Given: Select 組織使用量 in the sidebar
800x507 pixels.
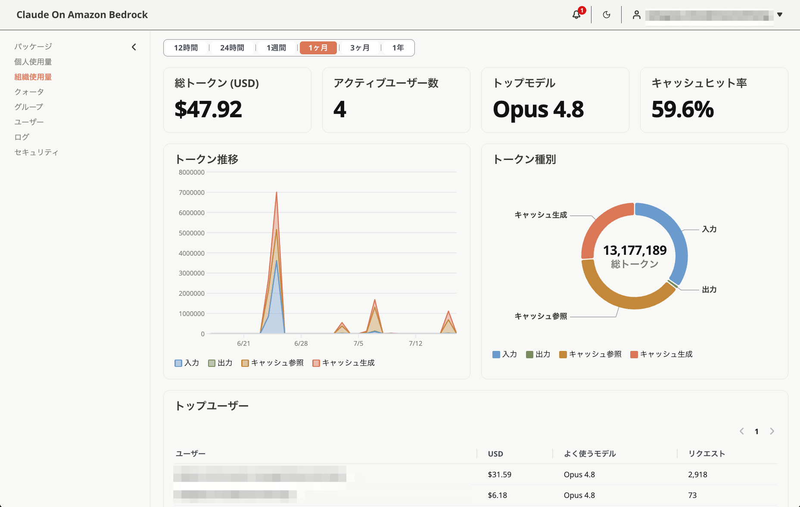Looking at the screenshot, I should point(33,77).
